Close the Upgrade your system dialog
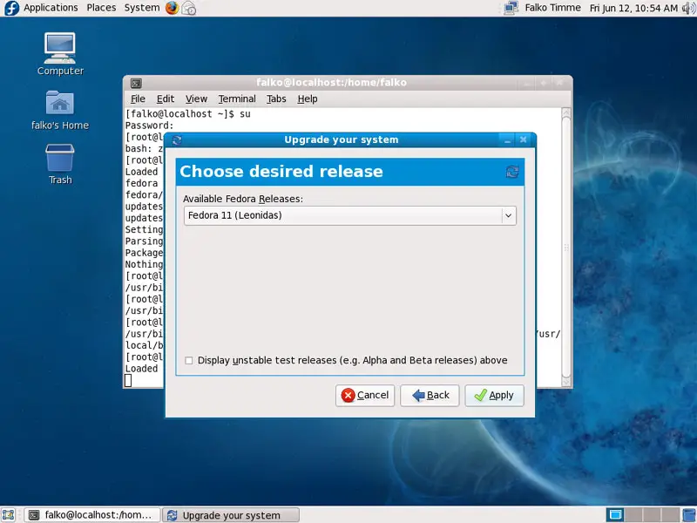This screenshot has width=697, height=523. pyautogui.click(x=524, y=140)
